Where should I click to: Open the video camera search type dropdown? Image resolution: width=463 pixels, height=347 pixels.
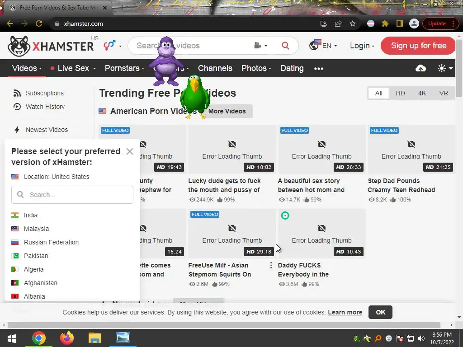point(260,46)
